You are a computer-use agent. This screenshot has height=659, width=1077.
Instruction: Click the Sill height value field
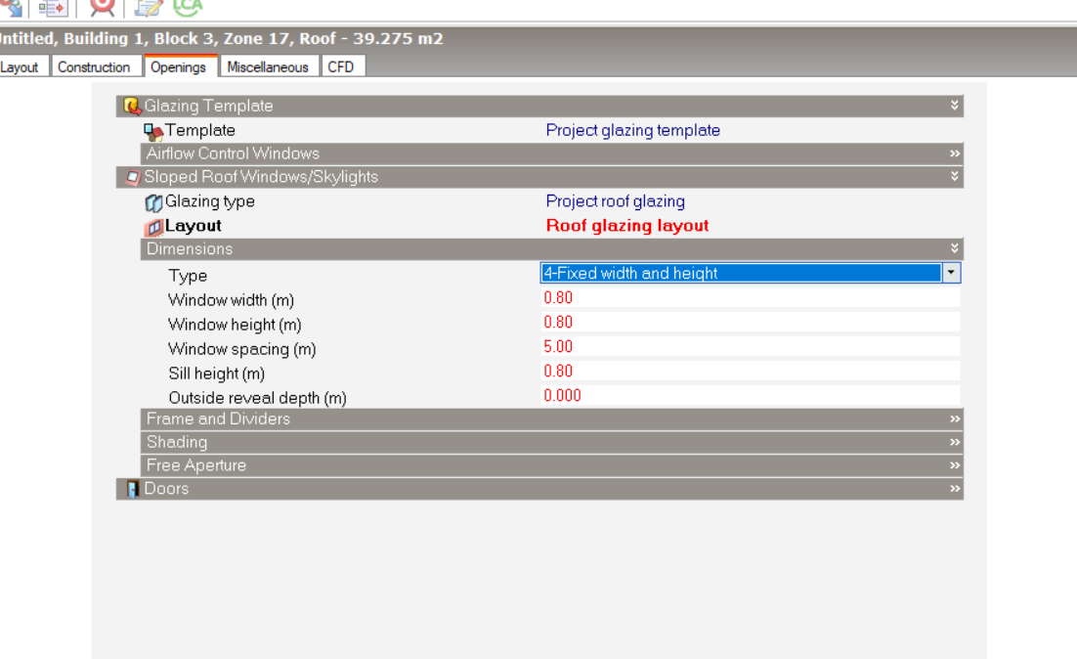click(750, 372)
